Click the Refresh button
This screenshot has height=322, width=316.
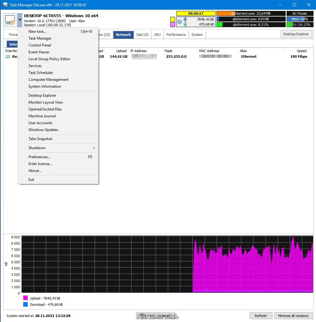tap(261, 316)
